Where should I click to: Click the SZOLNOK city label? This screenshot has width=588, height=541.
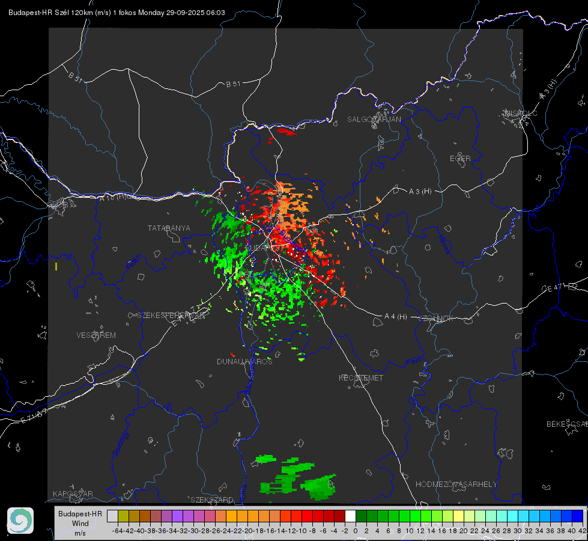pyautogui.click(x=436, y=319)
